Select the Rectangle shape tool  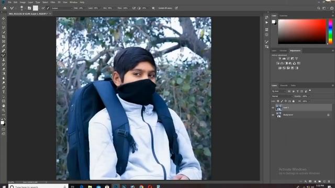(4, 101)
